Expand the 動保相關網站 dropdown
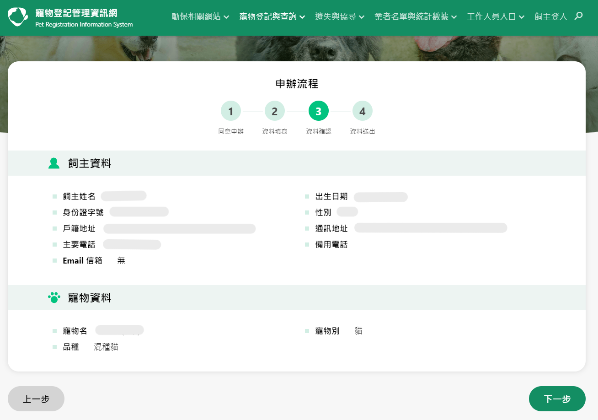 200,16
